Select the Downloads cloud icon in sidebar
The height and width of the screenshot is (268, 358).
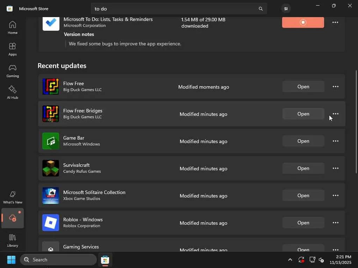click(13, 218)
